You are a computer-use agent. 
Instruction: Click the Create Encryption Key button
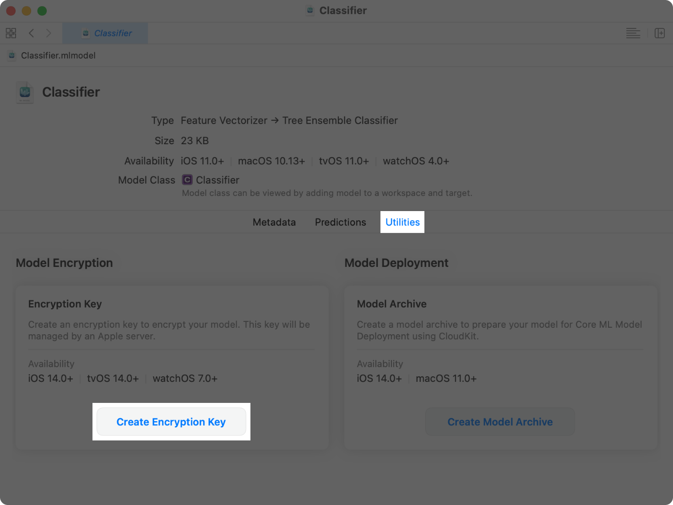(x=171, y=422)
